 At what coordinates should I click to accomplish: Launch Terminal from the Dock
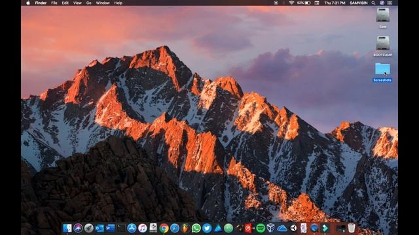pos(120,228)
